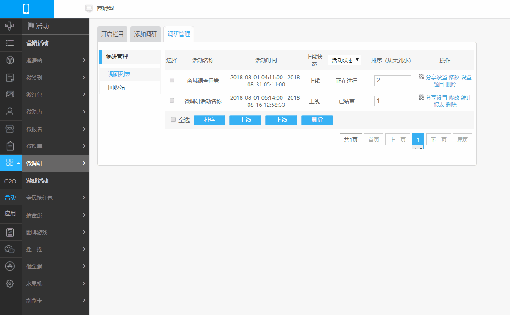Check the checkbox for 商城调查问卷 row
Viewport: 510px width, 315px height.
(x=172, y=80)
